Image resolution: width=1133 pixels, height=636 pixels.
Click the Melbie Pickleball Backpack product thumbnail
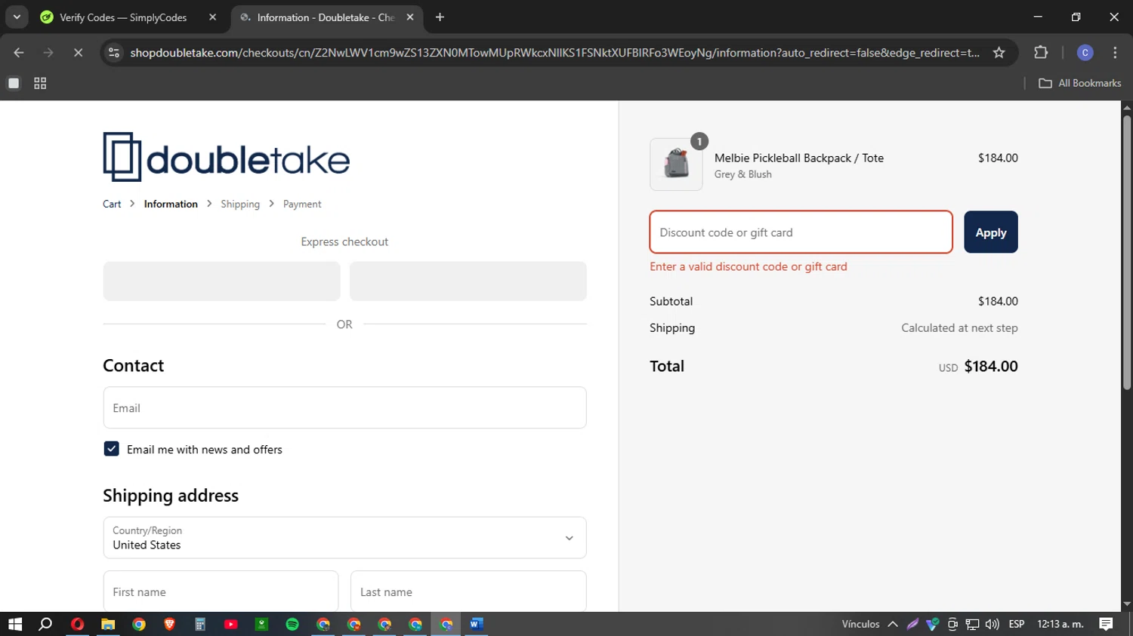pos(676,164)
